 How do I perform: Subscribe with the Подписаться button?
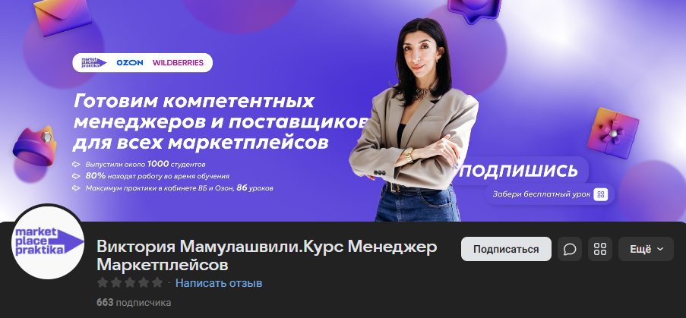pos(506,249)
